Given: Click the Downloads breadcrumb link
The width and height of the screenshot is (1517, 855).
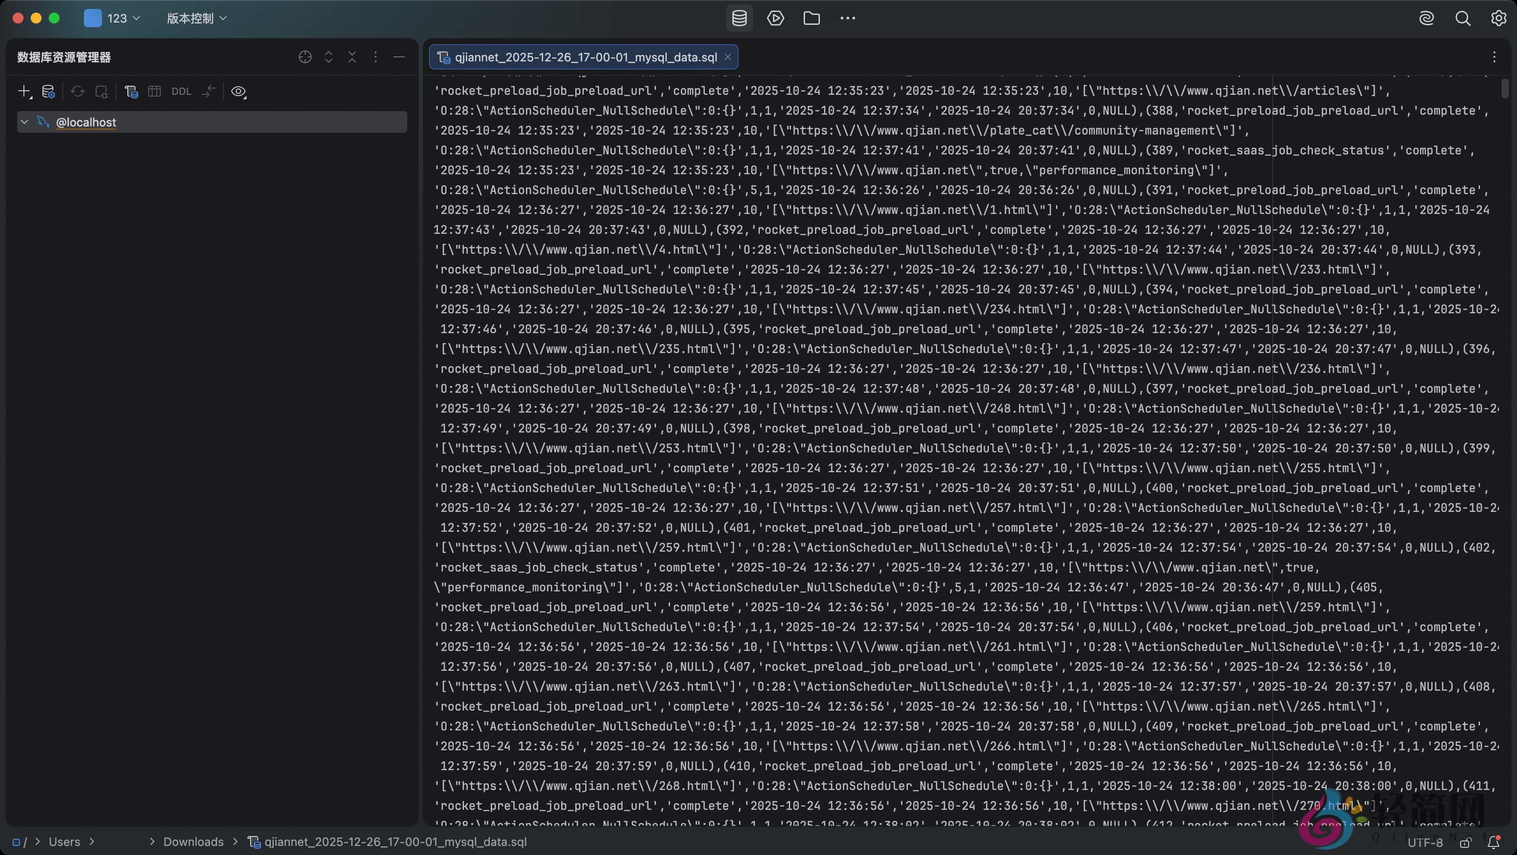Looking at the screenshot, I should 193,841.
